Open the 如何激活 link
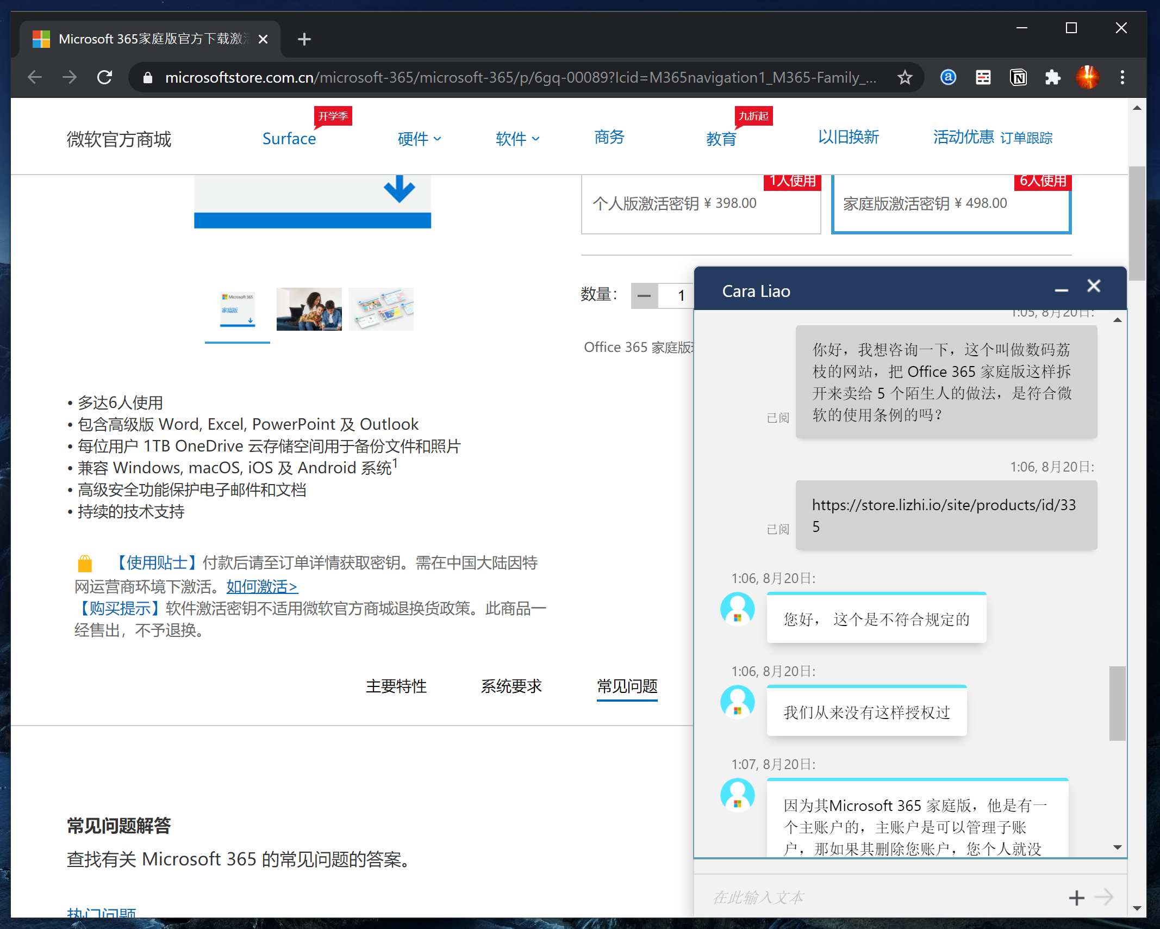This screenshot has height=929, width=1160. (x=262, y=587)
